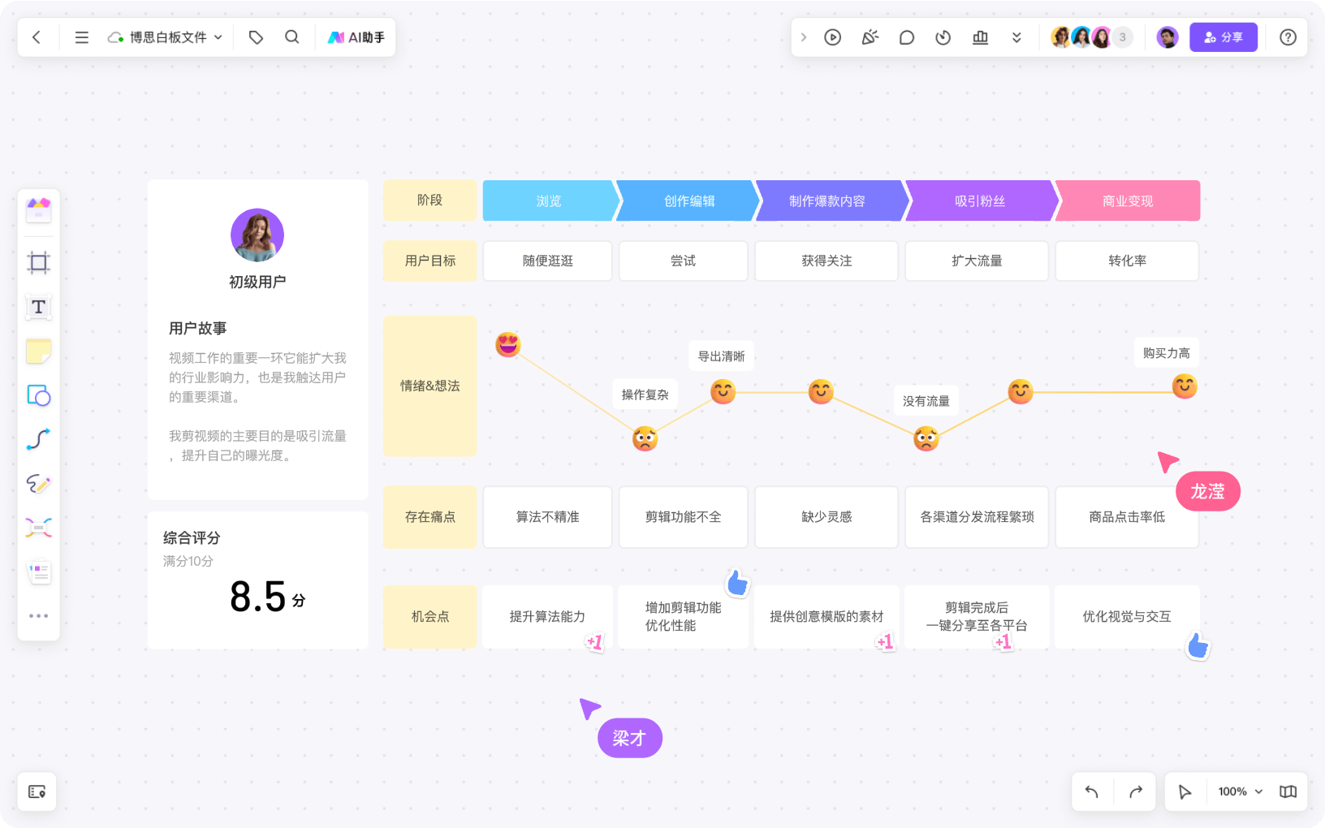
Task: Open the hamburger main menu
Action: pyautogui.click(x=81, y=37)
